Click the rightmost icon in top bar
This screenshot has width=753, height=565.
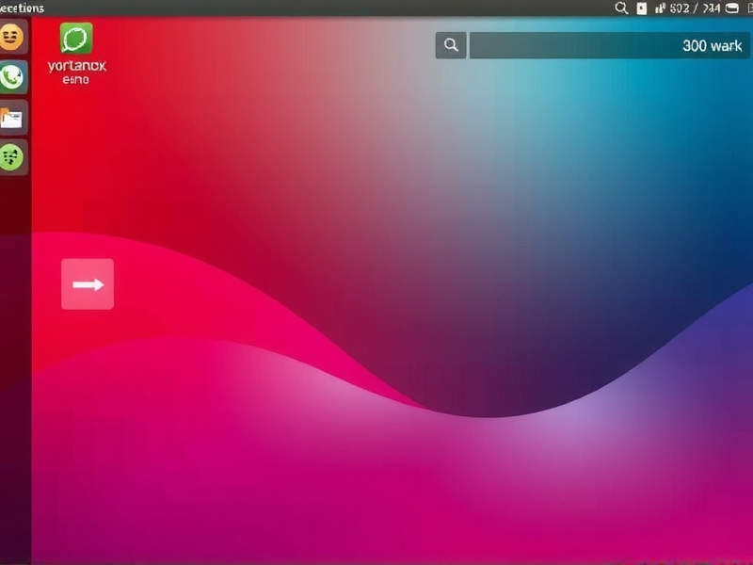(x=747, y=8)
